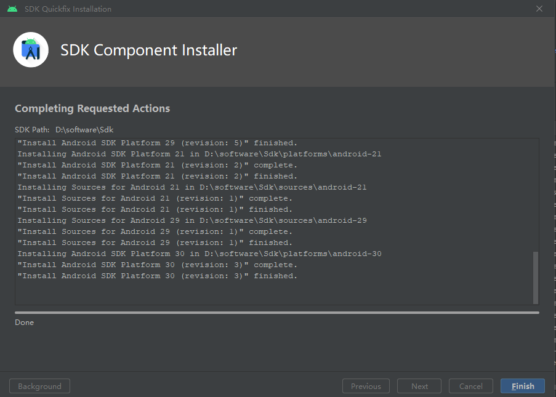556x397 pixels.
Task: Click 'Platform 21 (revision: 2)" finished.' line
Action: pyautogui.click(x=158, y=176)
